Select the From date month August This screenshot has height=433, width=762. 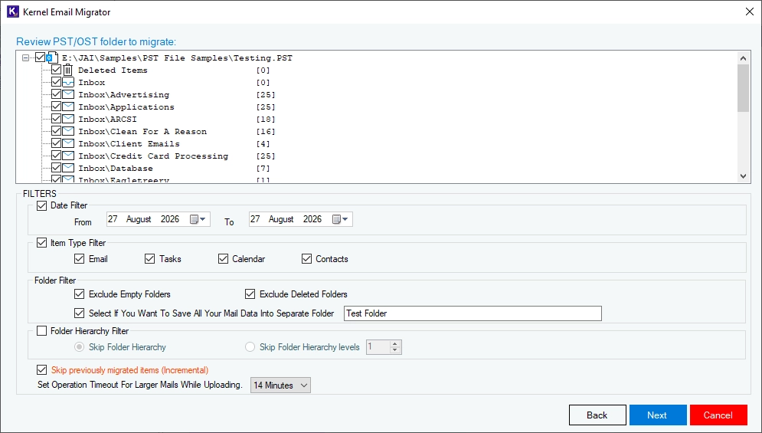(x=139, y=219)
